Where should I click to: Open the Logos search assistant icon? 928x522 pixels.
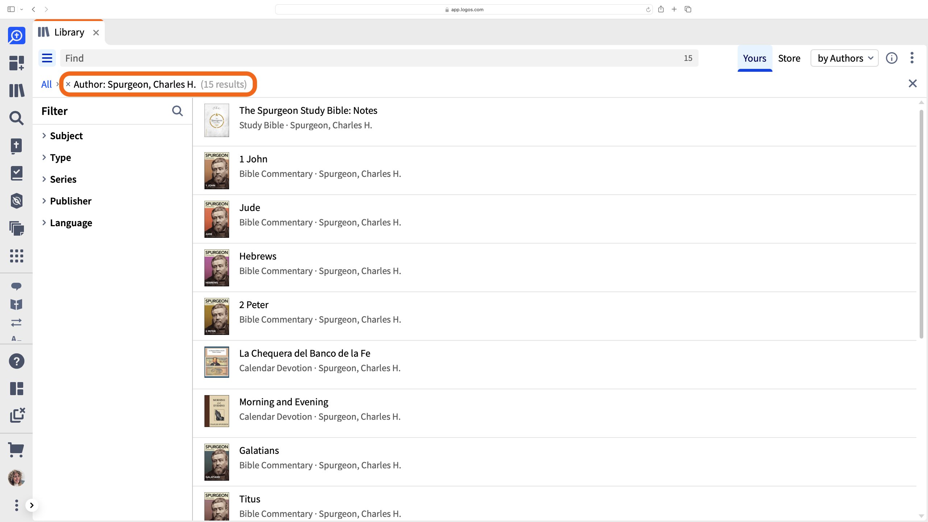pyautogui.click(x=16, y=36)
